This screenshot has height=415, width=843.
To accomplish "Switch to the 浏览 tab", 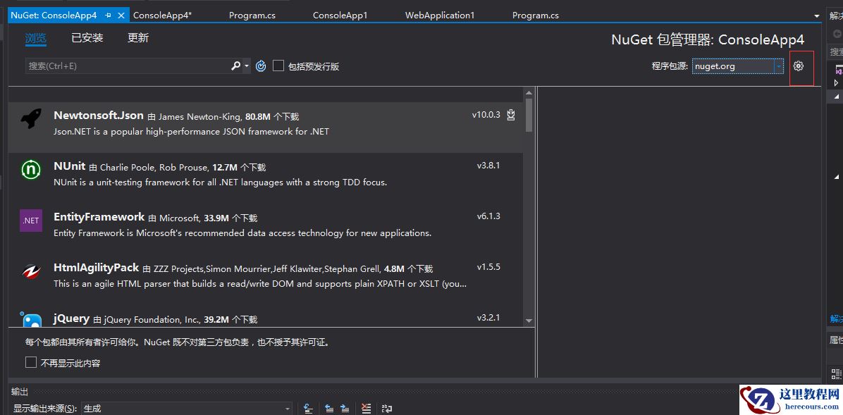I will [35, 37].
